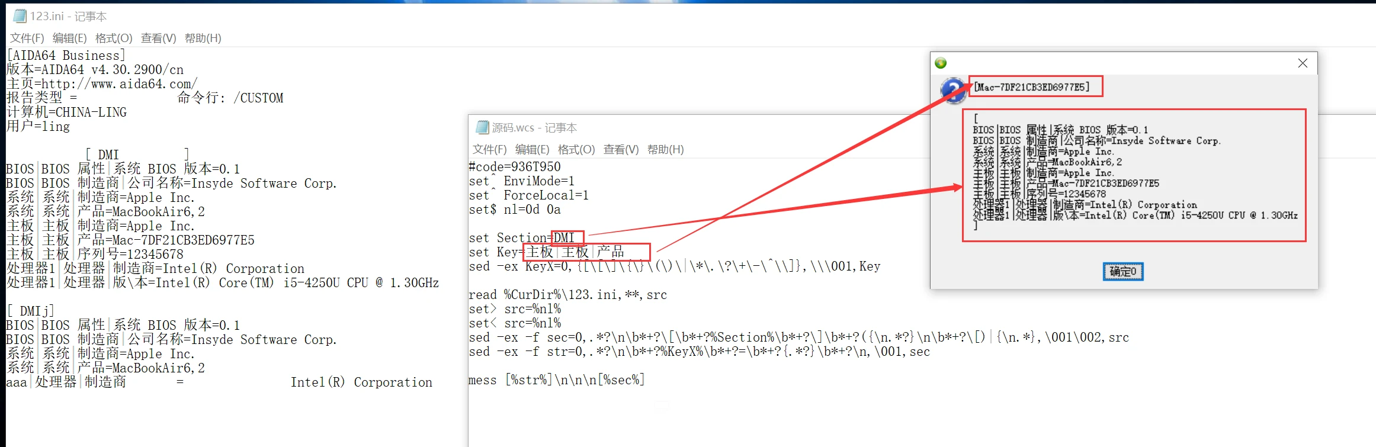1376x447 pixels.
Task: Open 编辑(E) menu in the 源码.wcs window
Action: [x=532, y=149]
